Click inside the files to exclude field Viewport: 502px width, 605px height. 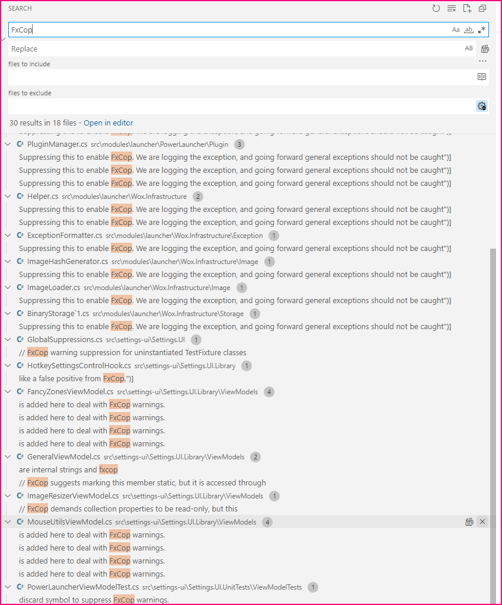(237, 106)
